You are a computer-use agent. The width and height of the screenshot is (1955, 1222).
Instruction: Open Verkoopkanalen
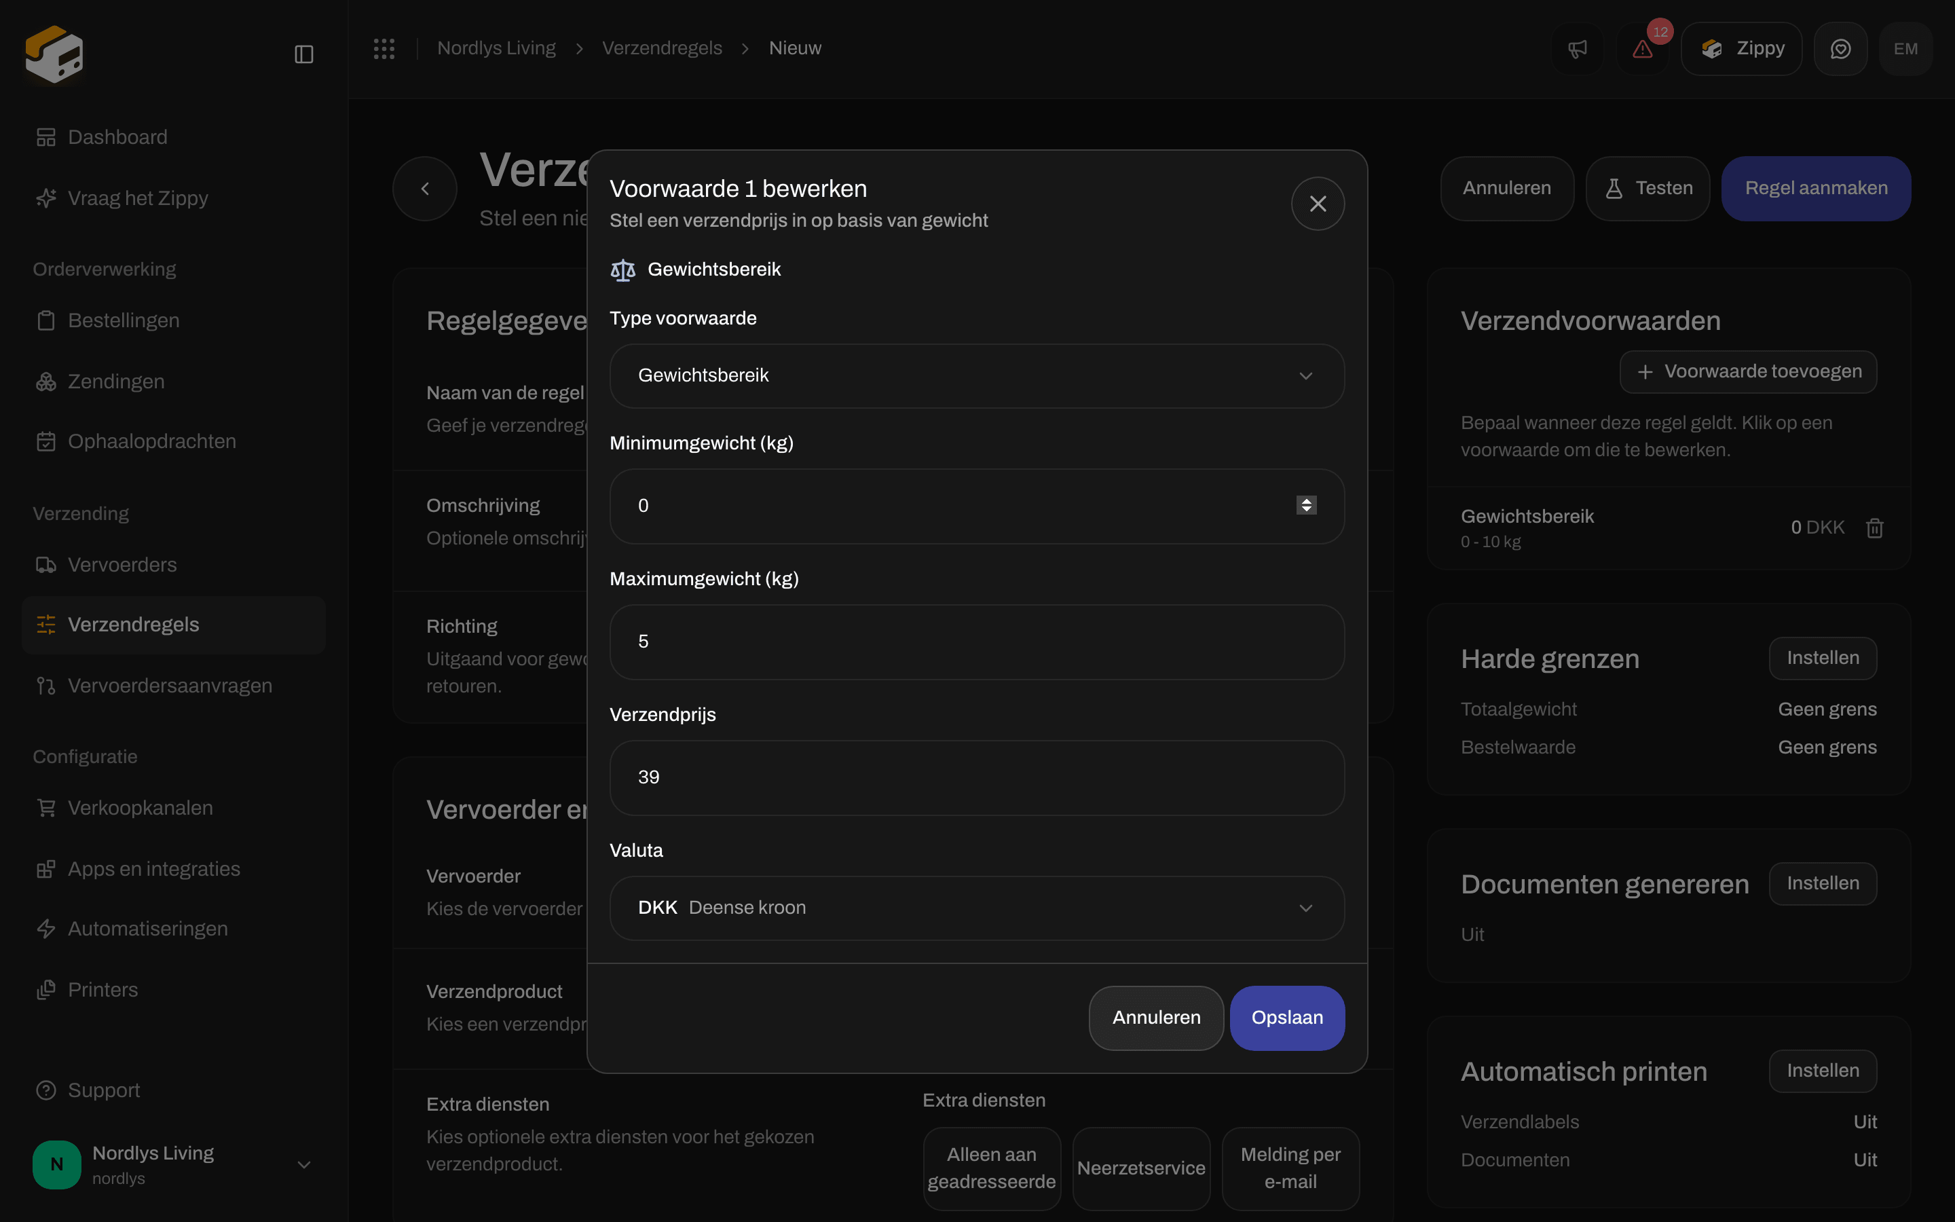pyautogui.click(x=174, y=808)
